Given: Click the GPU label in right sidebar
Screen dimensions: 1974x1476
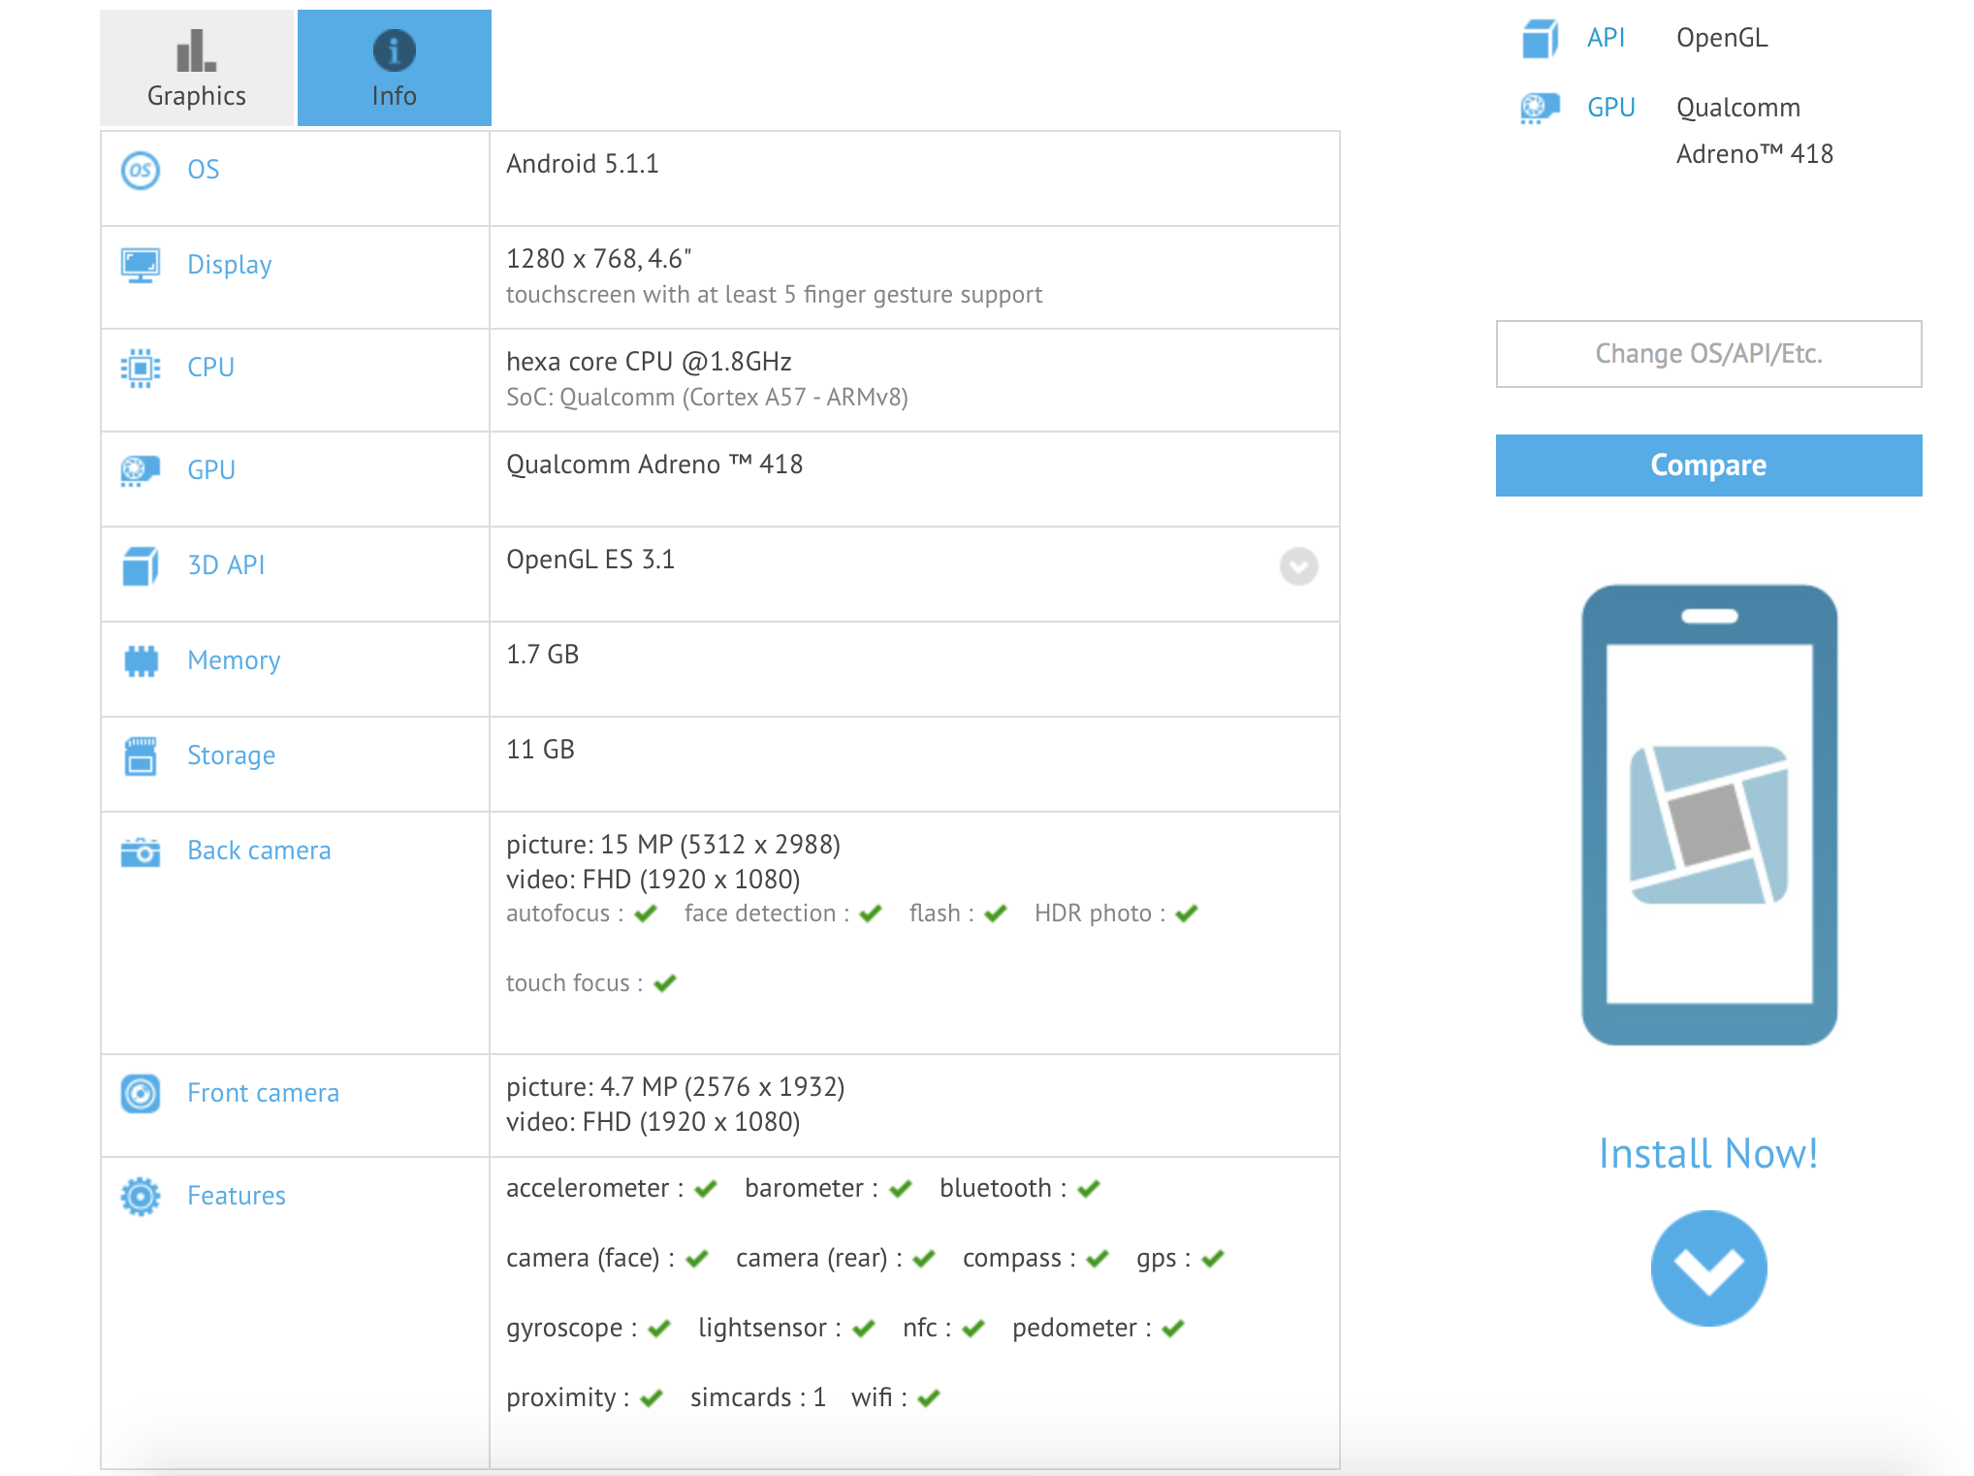Looking at the screenshot, I should click(x=1610, y=108).
